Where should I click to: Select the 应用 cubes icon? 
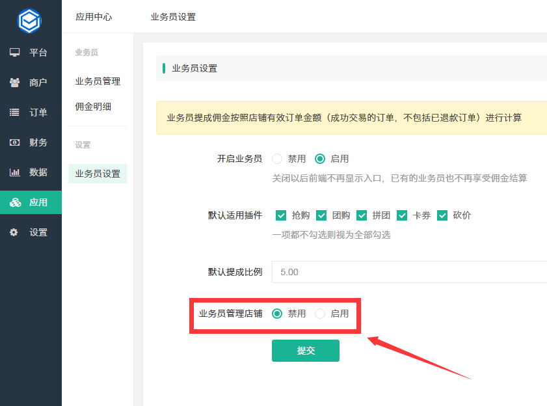tap(15, 202)
